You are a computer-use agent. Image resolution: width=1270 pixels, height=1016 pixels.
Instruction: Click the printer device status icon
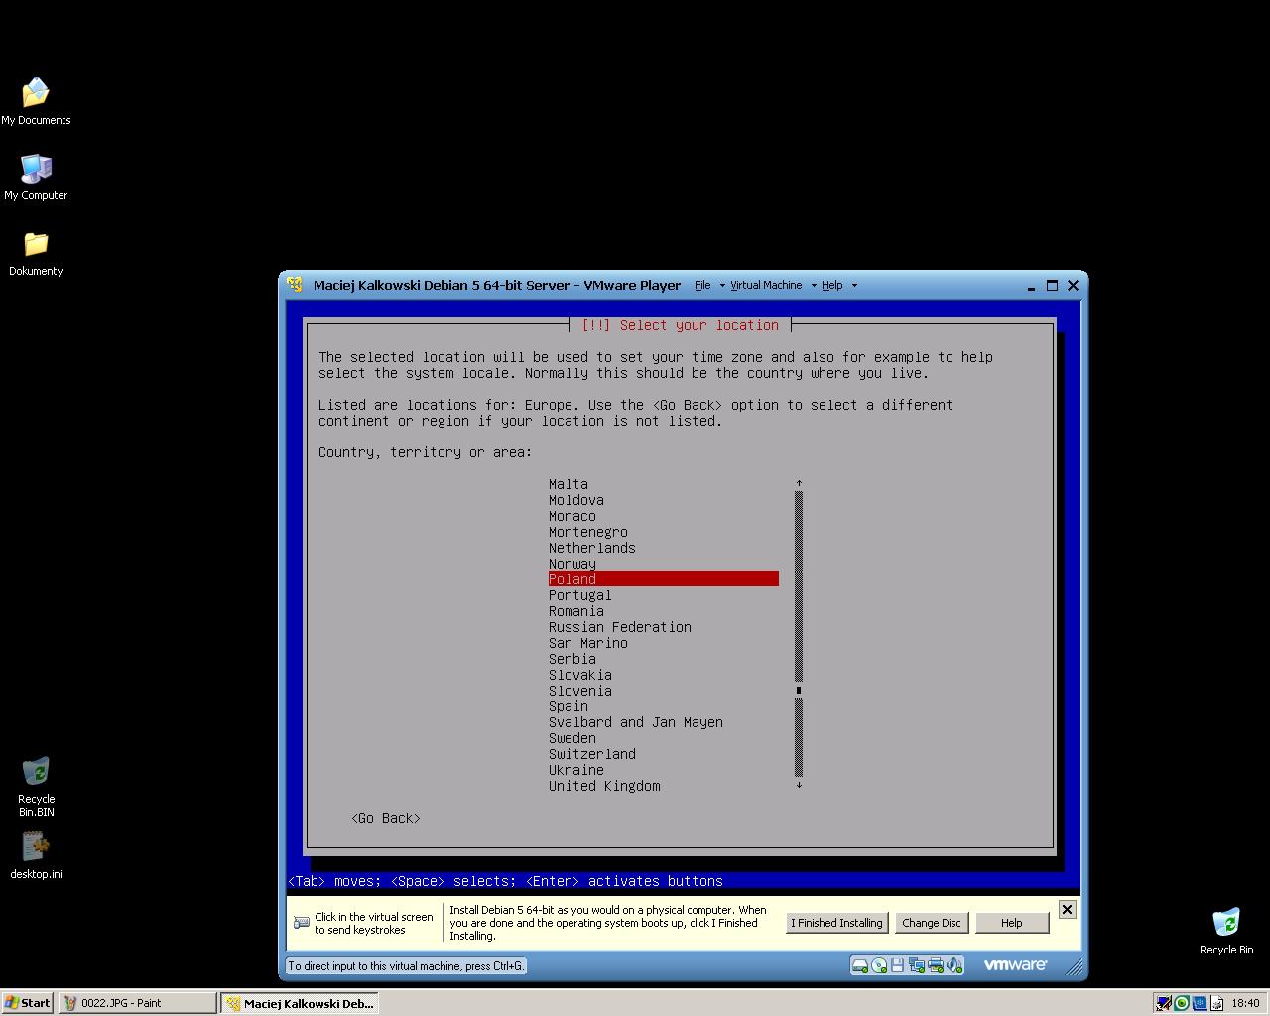(x=936, y=964)
